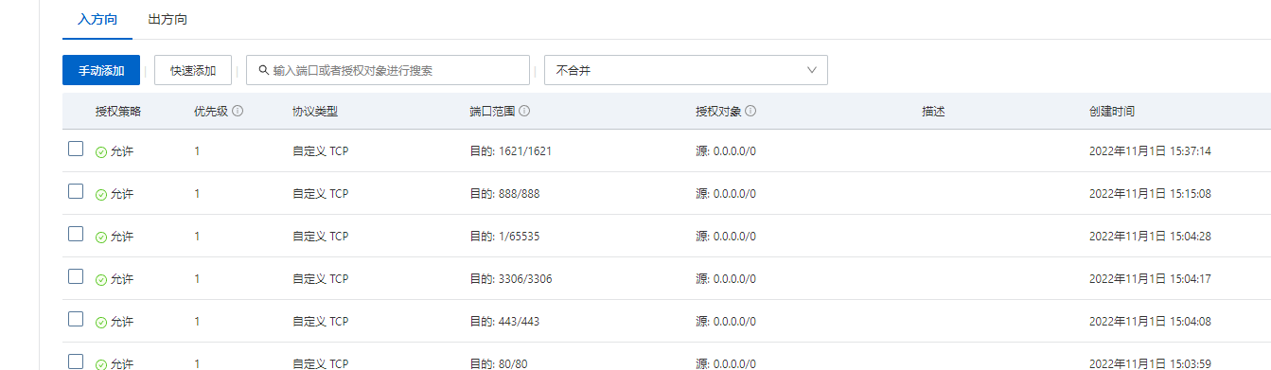Check the box for port 443/443 row
Image resolution: width=1271 pixels, height=370 pixels.
pos(76,319)
